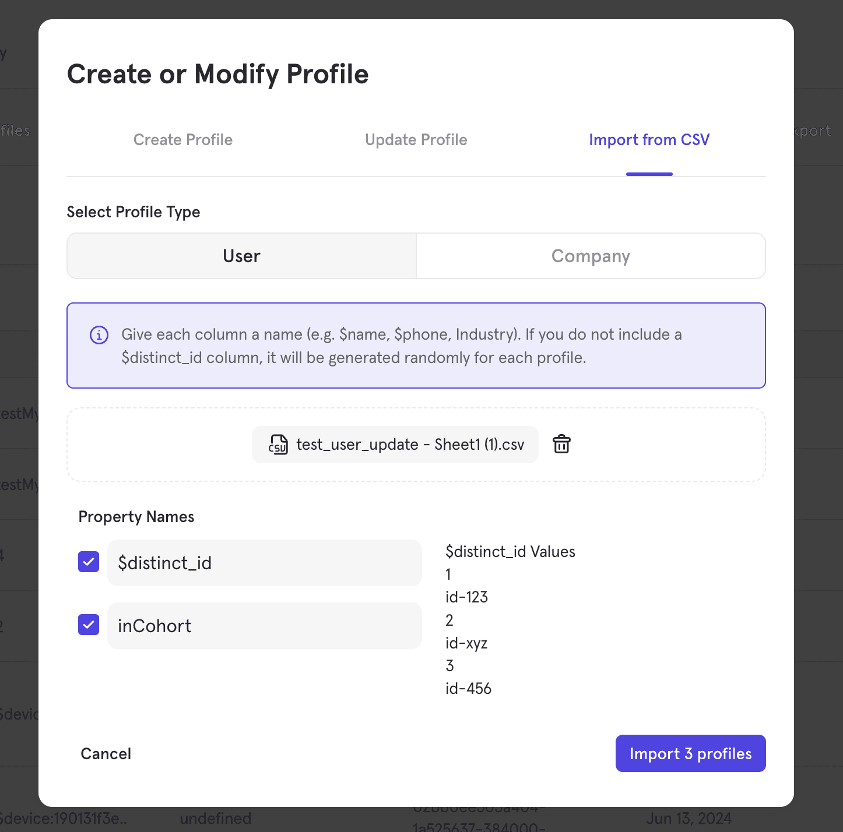The width and height of the screenshot is (843, 832).
Task: Uncheck the $distinct_id property checkbox
Action: click(89, 562)
